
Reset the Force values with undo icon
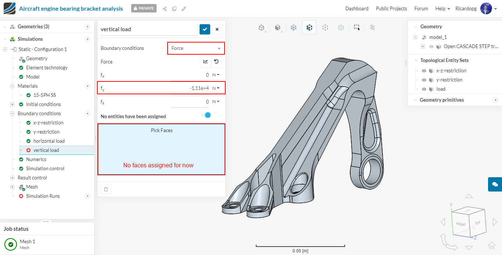(x=216, y=62)
